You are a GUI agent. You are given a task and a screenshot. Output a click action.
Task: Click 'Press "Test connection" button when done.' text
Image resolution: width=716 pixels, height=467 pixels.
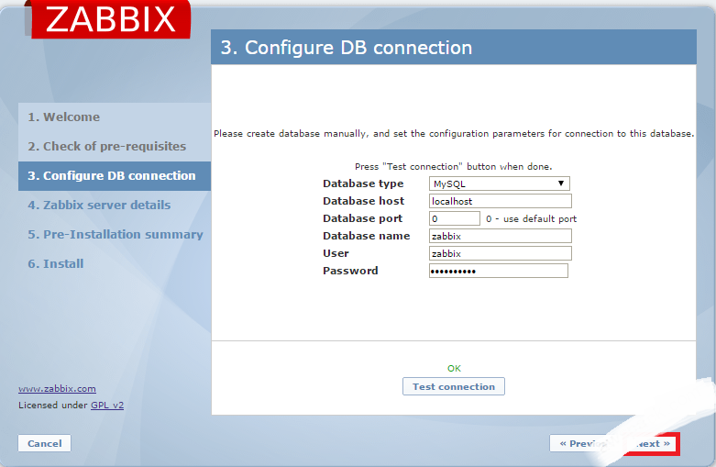tap(454, 167)
